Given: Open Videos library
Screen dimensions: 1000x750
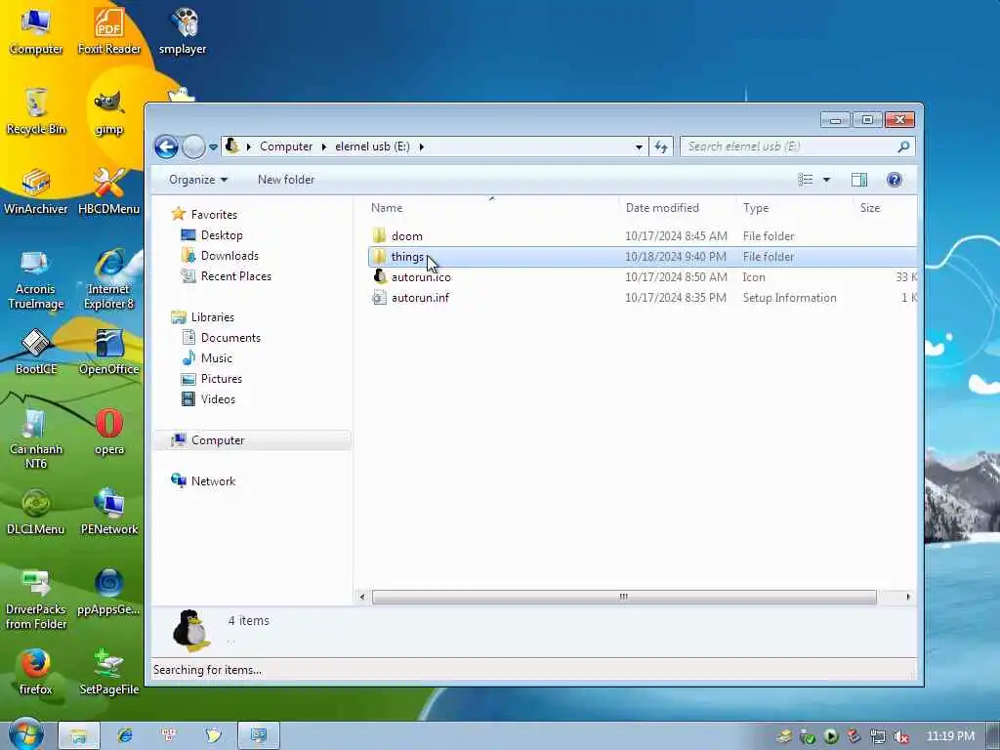Looking at the screenshot, I should point(218,398).
